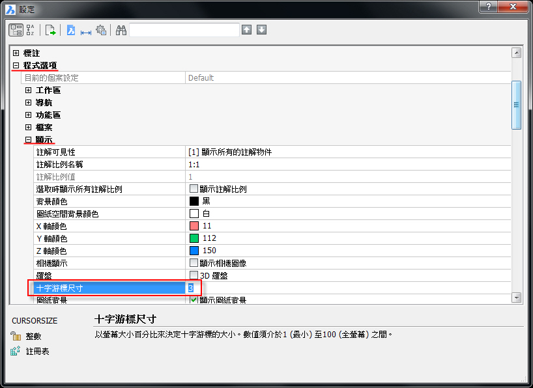
Task: Collapse the 顯示 node
Action: [28, 139]
